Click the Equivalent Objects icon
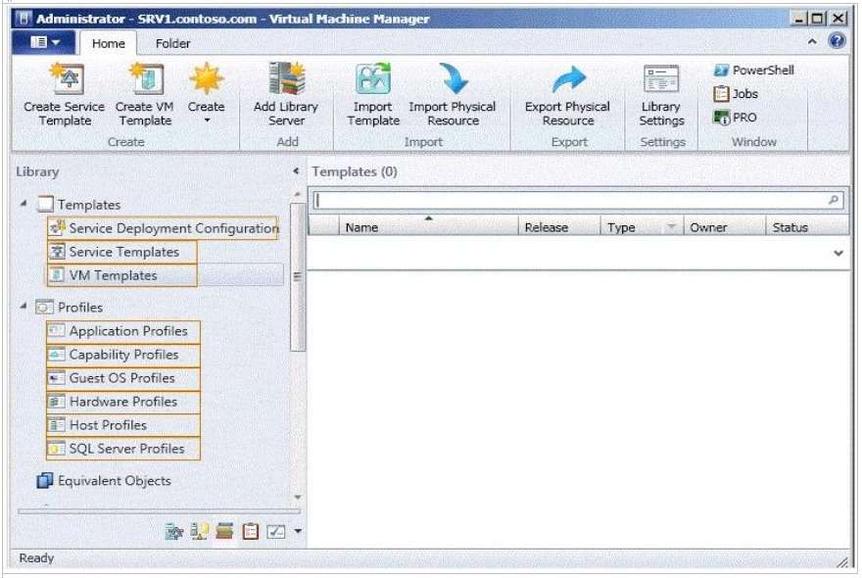The height and width of the screenshot is (578, 862). (x=44, y=481)
